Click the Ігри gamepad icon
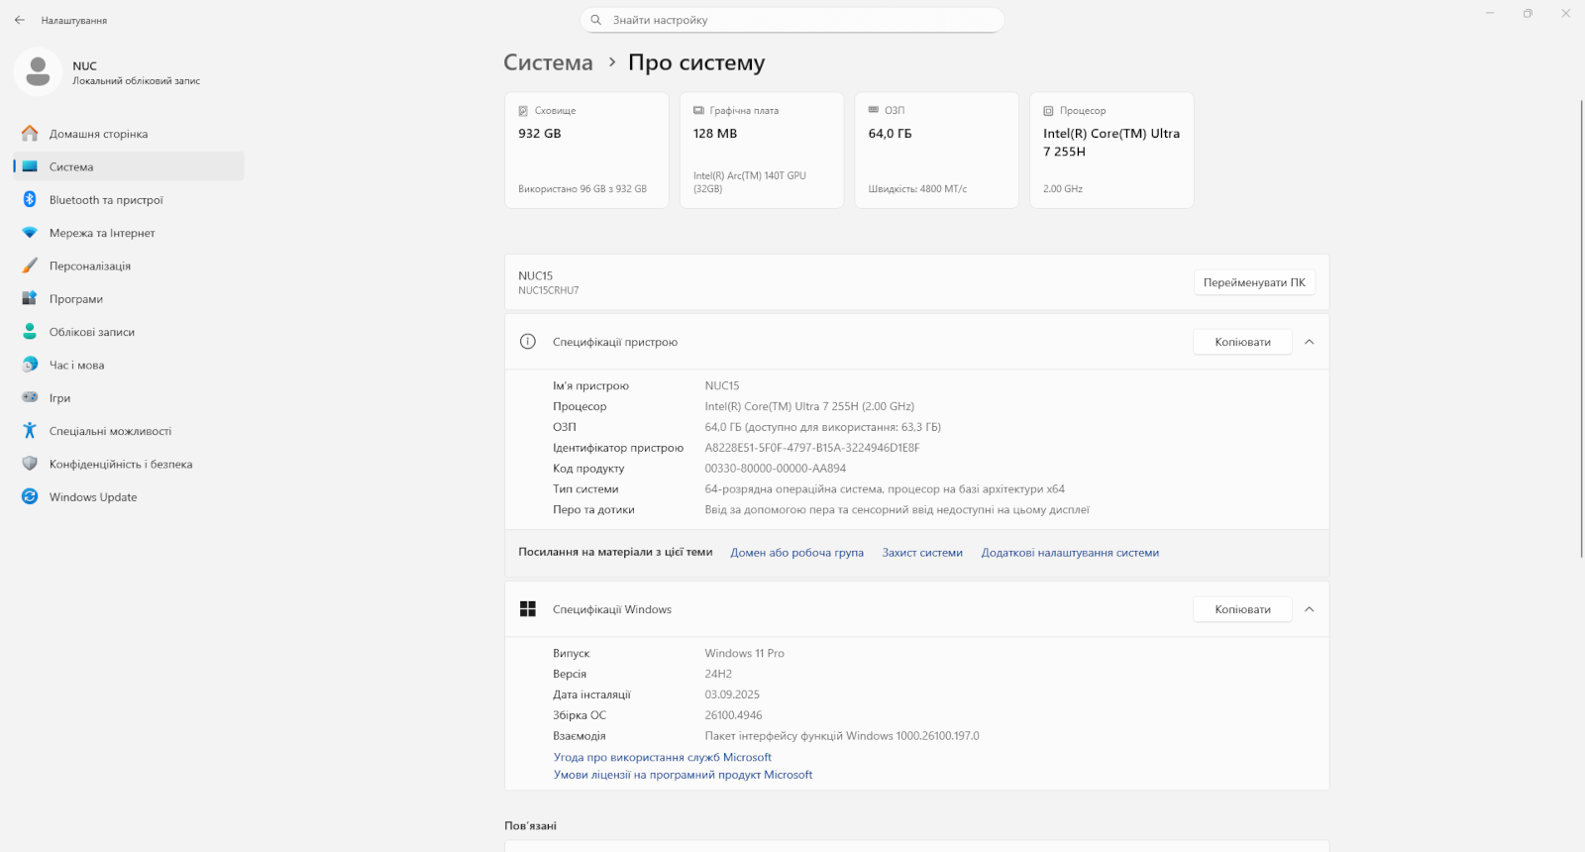 (30, 397)
